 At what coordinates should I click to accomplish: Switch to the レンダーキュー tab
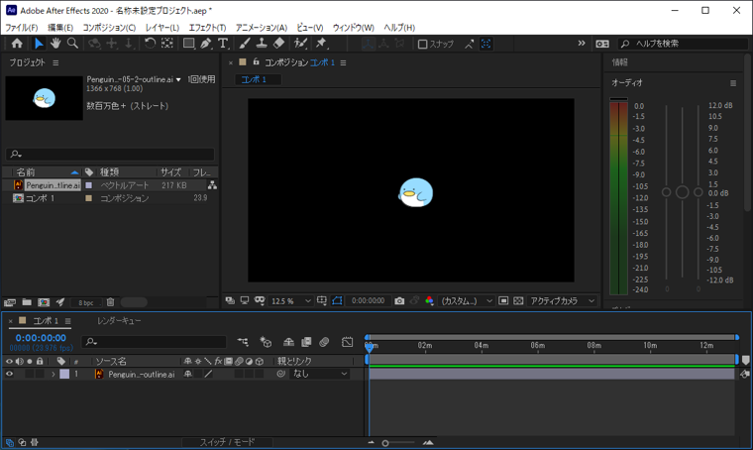pos(119,321)
